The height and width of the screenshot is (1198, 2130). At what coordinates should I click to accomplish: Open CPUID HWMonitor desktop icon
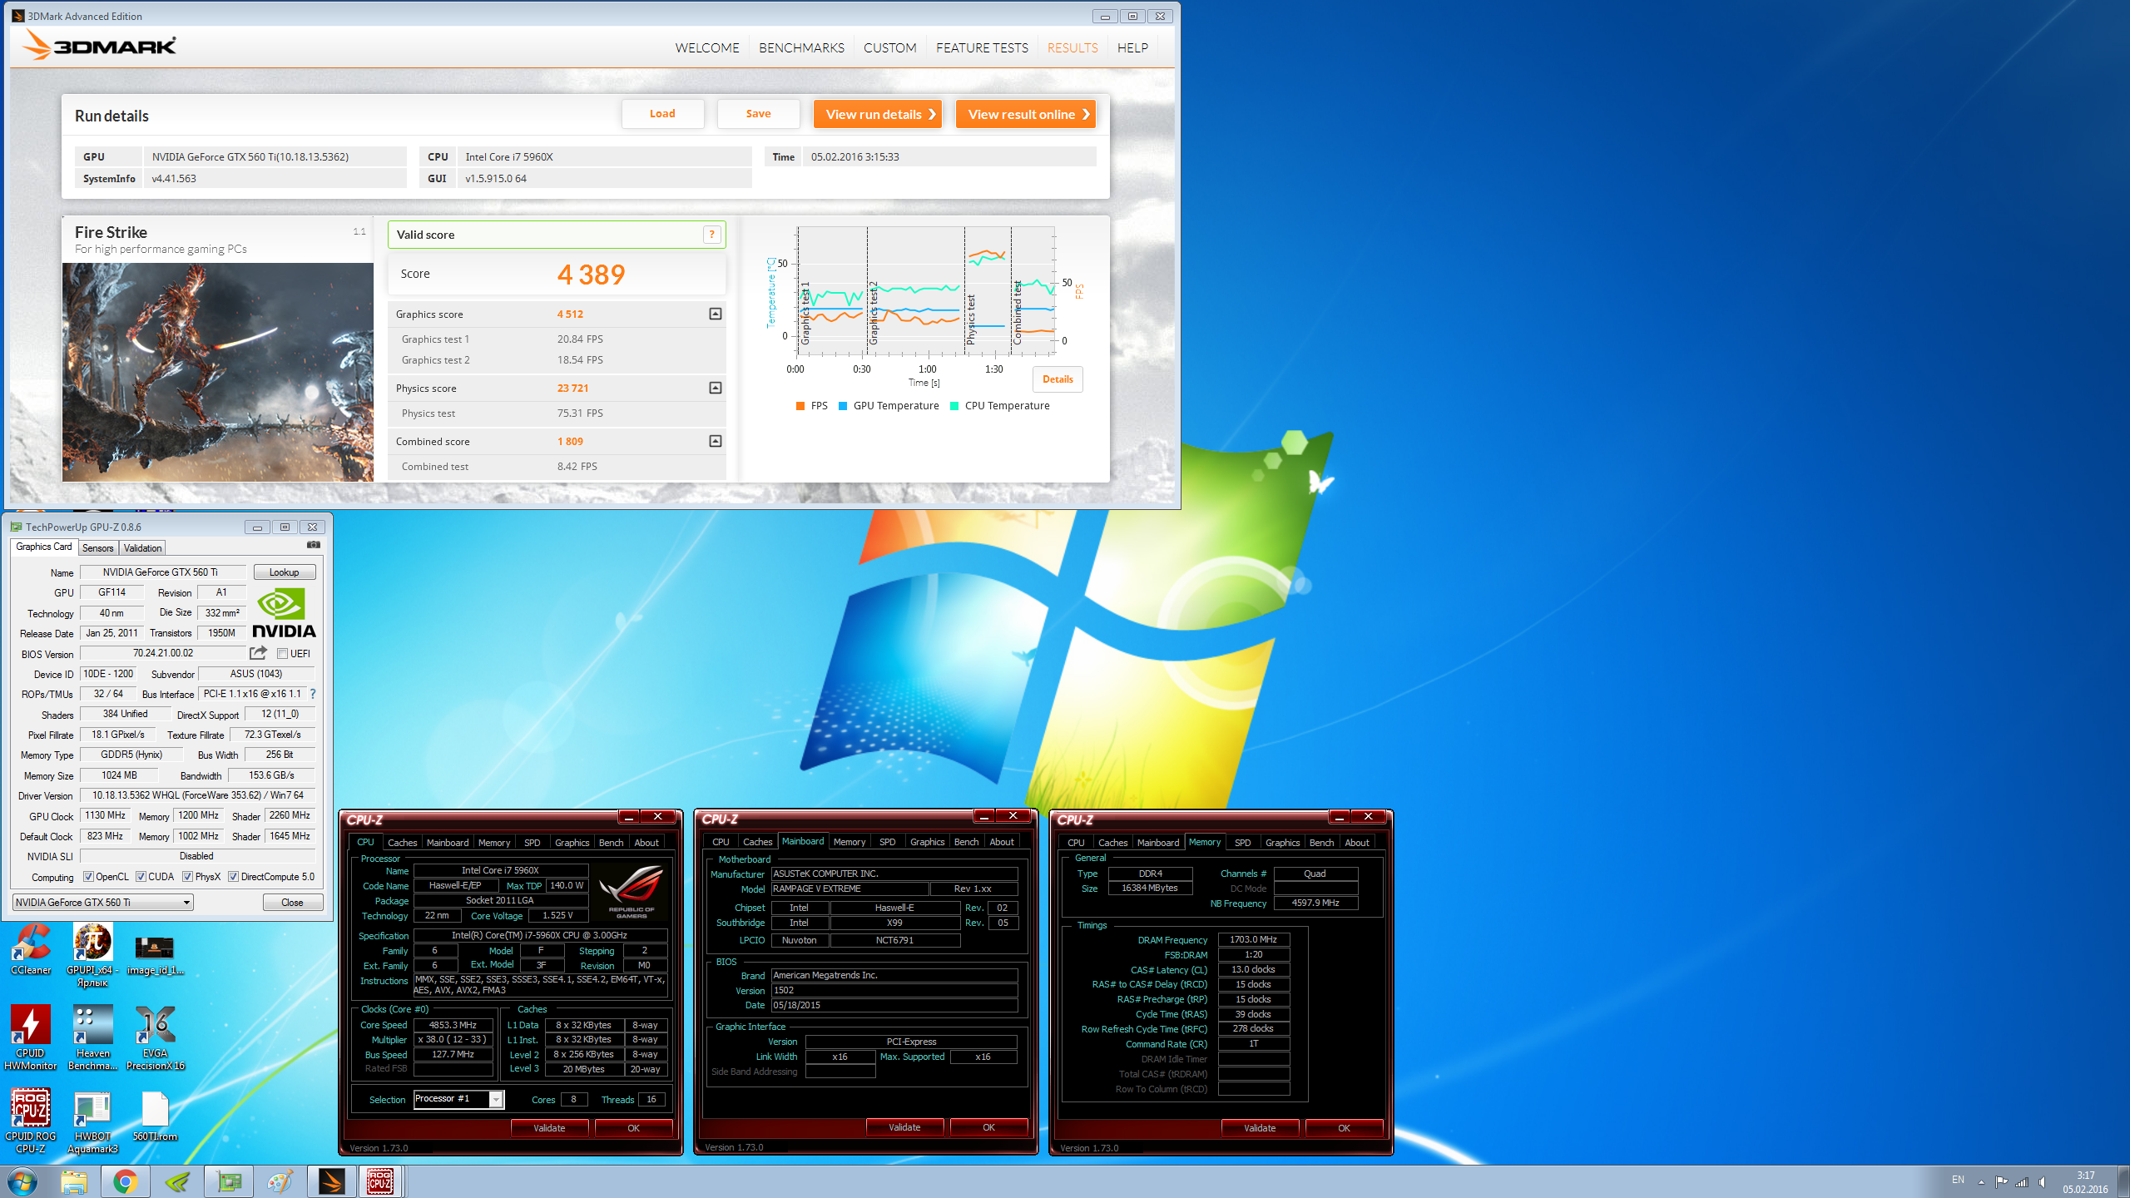coord(31,1037)
